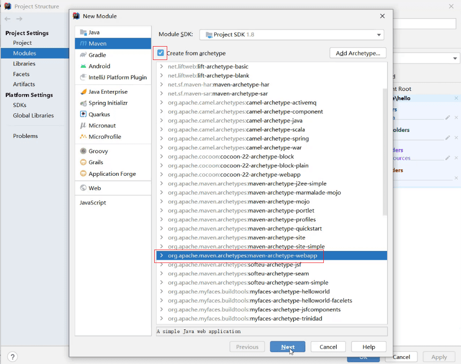The width and height of the screenshot is (461, 364).
Task: Click the Web module globe icon
Action: pyautogui.click(x=84, y=188)
